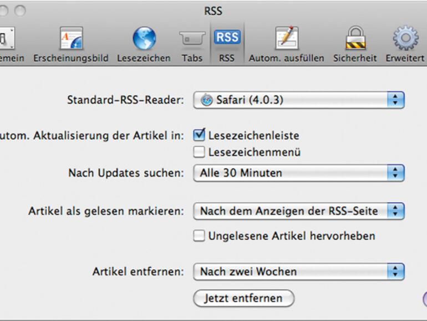Open the Autom. ausfüllen pencil icon
This screenshot has width=427, height=321.
(x=287, y=38)
